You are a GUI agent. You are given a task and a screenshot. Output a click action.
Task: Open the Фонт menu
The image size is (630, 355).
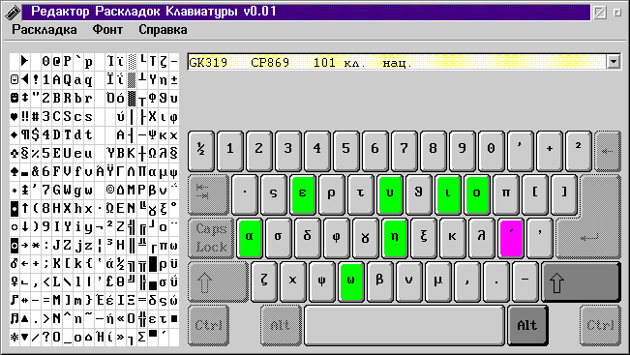107,30
